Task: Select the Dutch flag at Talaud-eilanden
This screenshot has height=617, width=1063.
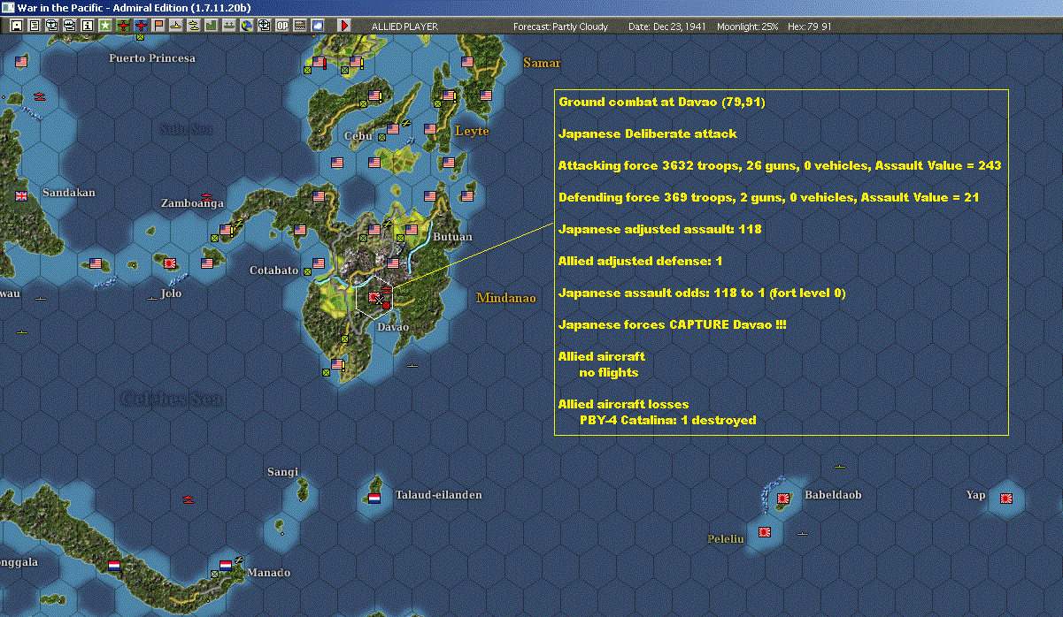Action: pyautogui.click(x=374, y=499)
